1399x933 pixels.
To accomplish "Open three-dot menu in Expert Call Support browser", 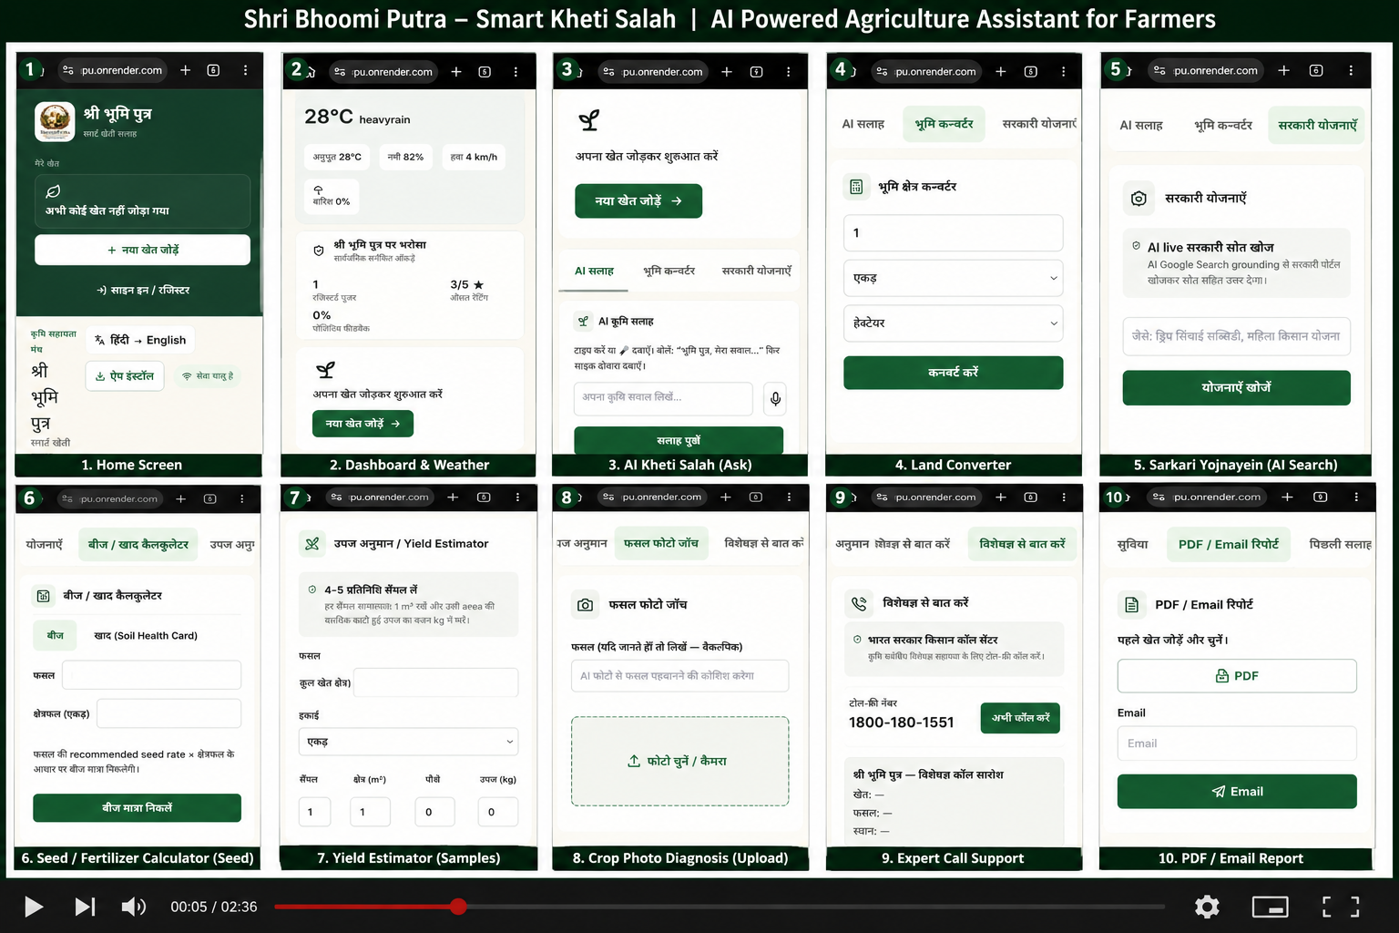I will pos(1063,497).
